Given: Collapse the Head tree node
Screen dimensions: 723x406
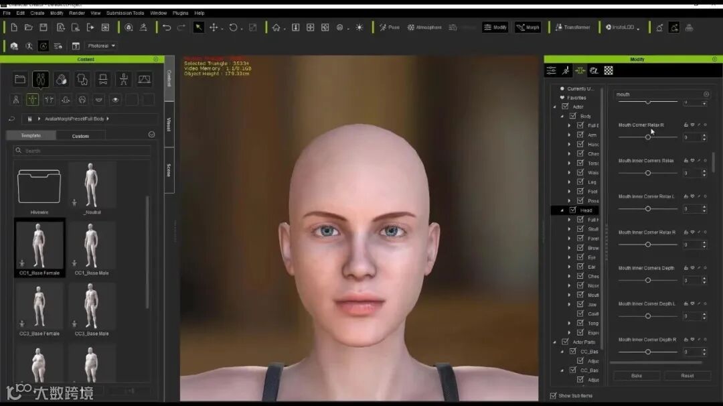Looking at the screenshot, I should (x=562, y=210).
